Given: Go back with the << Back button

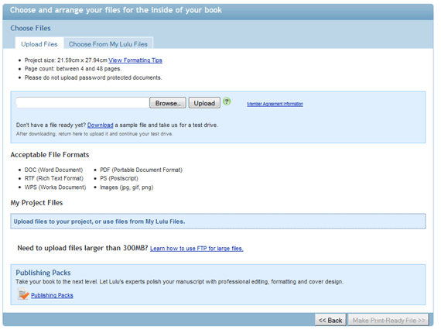Looking at the screenshot, I should point(331,320).
